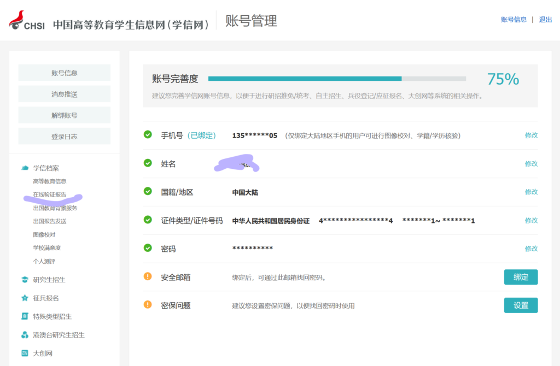
Task: Collapse the 学信档案 sidebar section
Action: point(46,168)
